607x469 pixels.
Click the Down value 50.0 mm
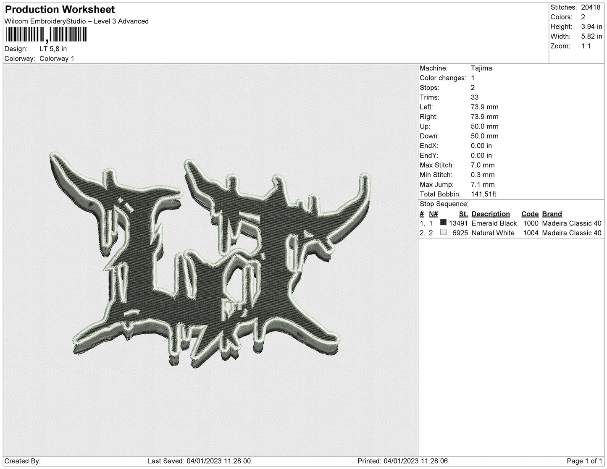(485, 136)
